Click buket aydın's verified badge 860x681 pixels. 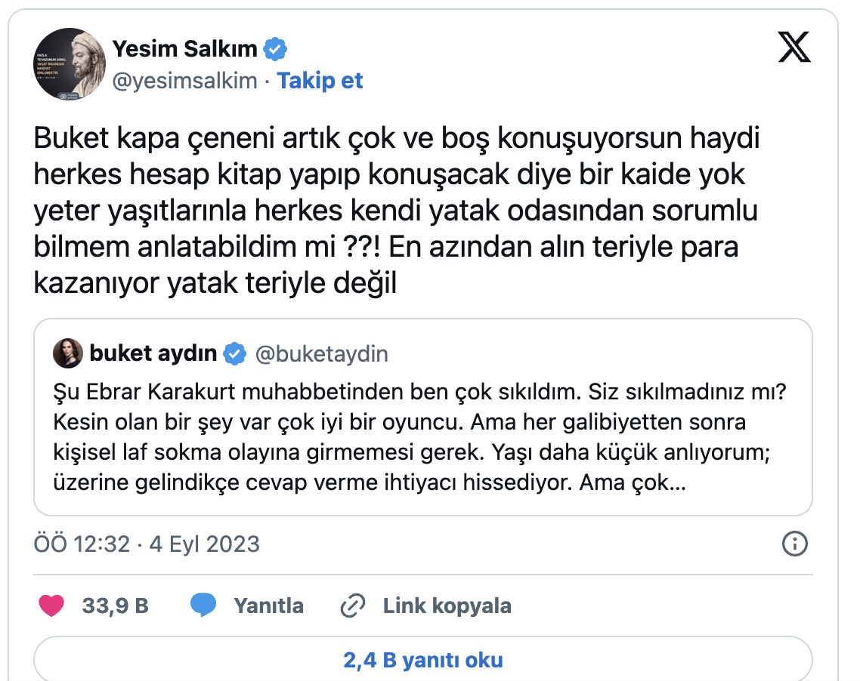(236, 353)
